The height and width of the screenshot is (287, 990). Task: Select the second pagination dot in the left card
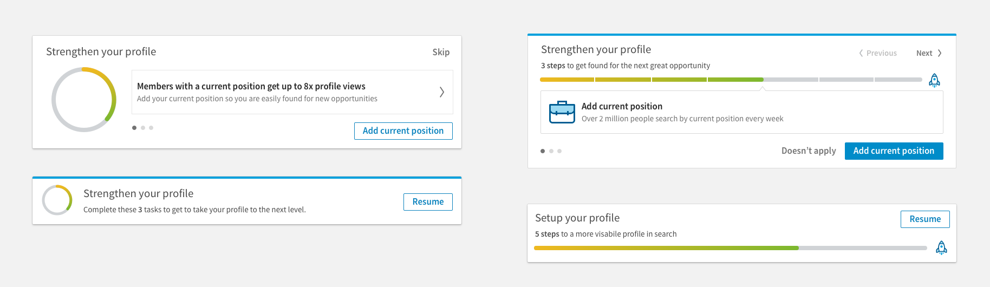point(143,128)
